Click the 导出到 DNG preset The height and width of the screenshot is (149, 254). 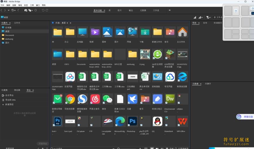click(x=9, y=100)
